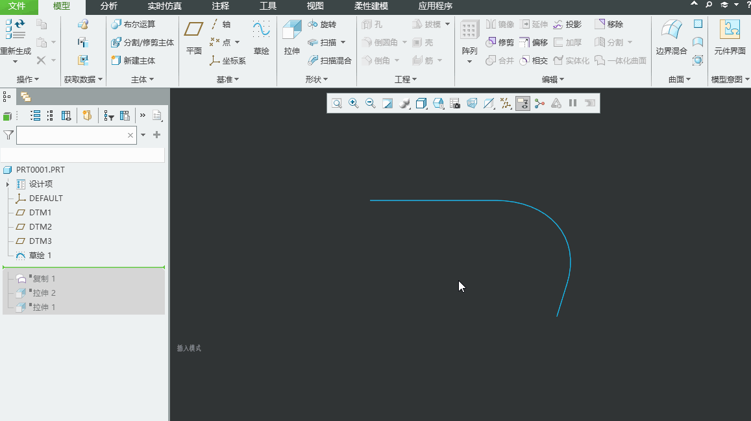Open Component Interface (元件界面)
This screenshot has width=751, height=421.
point(730,38)
